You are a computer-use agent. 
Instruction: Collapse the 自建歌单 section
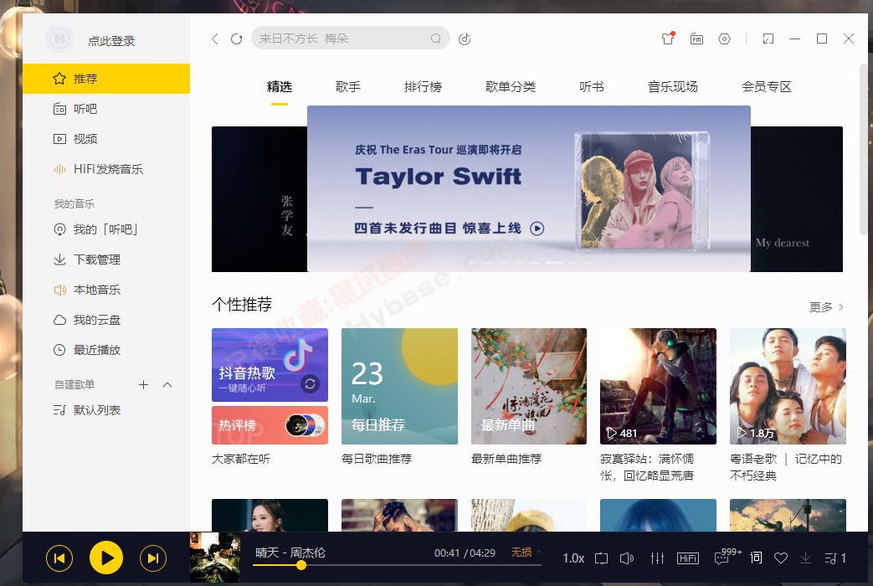coord(167,384)
